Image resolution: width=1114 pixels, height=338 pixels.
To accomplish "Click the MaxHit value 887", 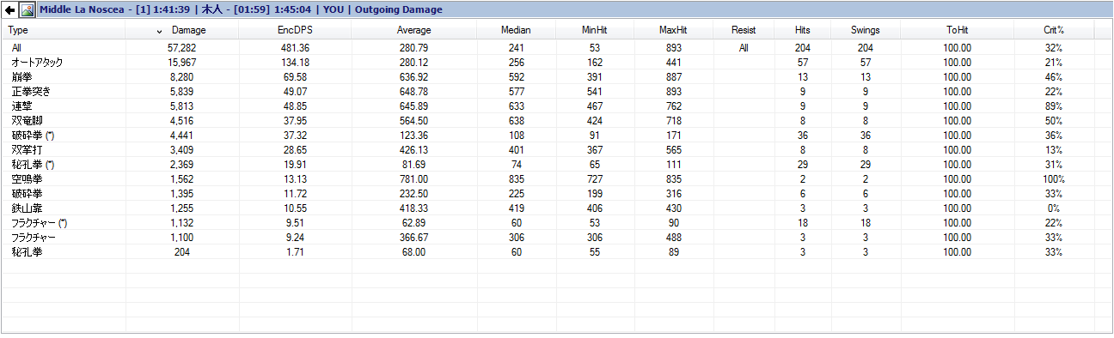I will (673, 77).
